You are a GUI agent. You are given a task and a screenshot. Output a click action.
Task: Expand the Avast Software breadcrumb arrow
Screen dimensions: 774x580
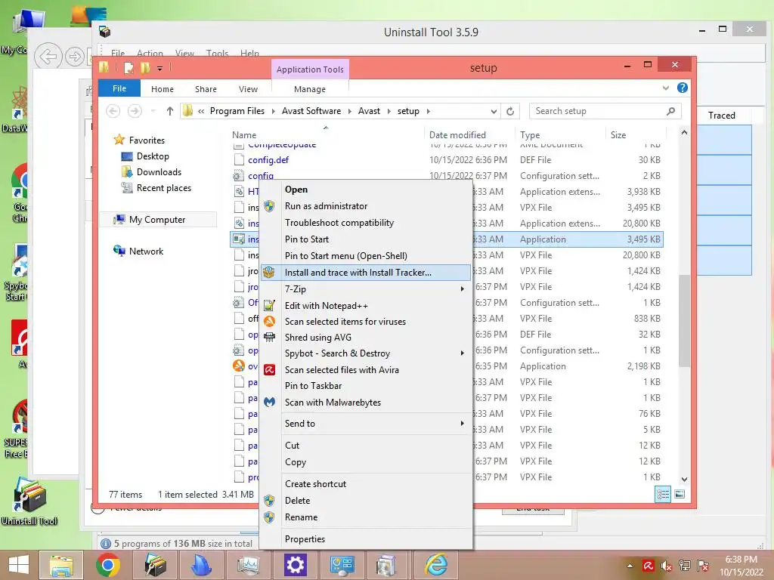[349, 112]
